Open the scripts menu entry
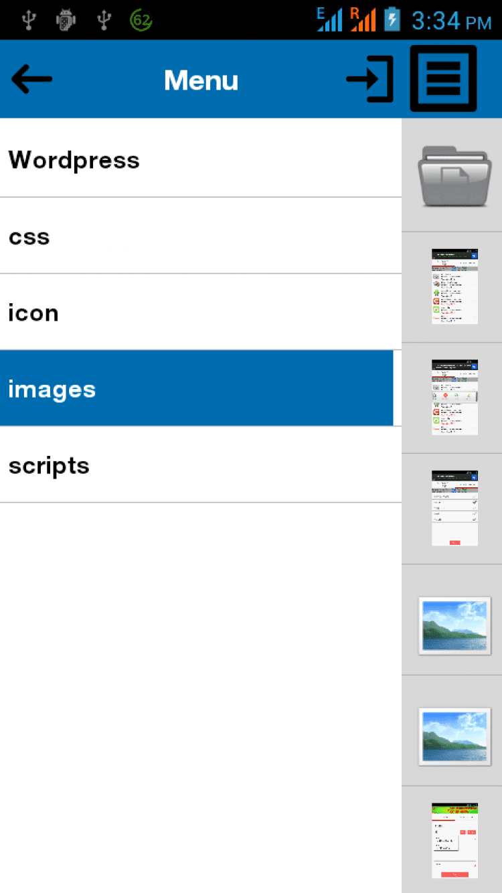The width and height of the screenshot is (502, 893). click(201, 465)
